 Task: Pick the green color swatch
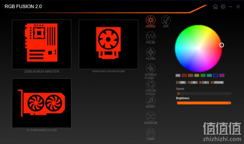point(203,75)
